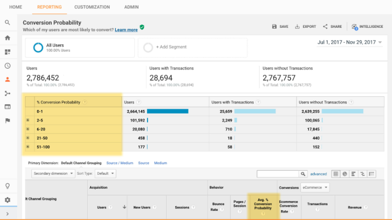Expand the 2-5 conversion probability row
The width and height of the screenshot is (392, 220).
pyautogui.click(x=28, y=120)
